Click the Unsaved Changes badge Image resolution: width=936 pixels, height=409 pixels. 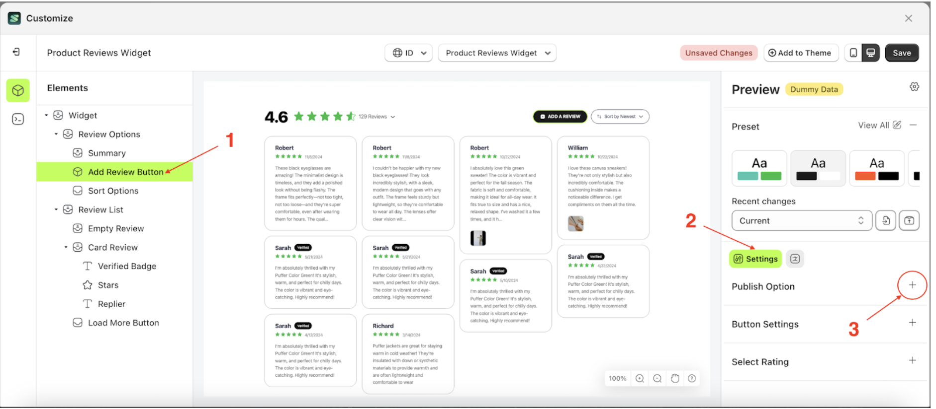pyautogui.click(x=719, y=53)
